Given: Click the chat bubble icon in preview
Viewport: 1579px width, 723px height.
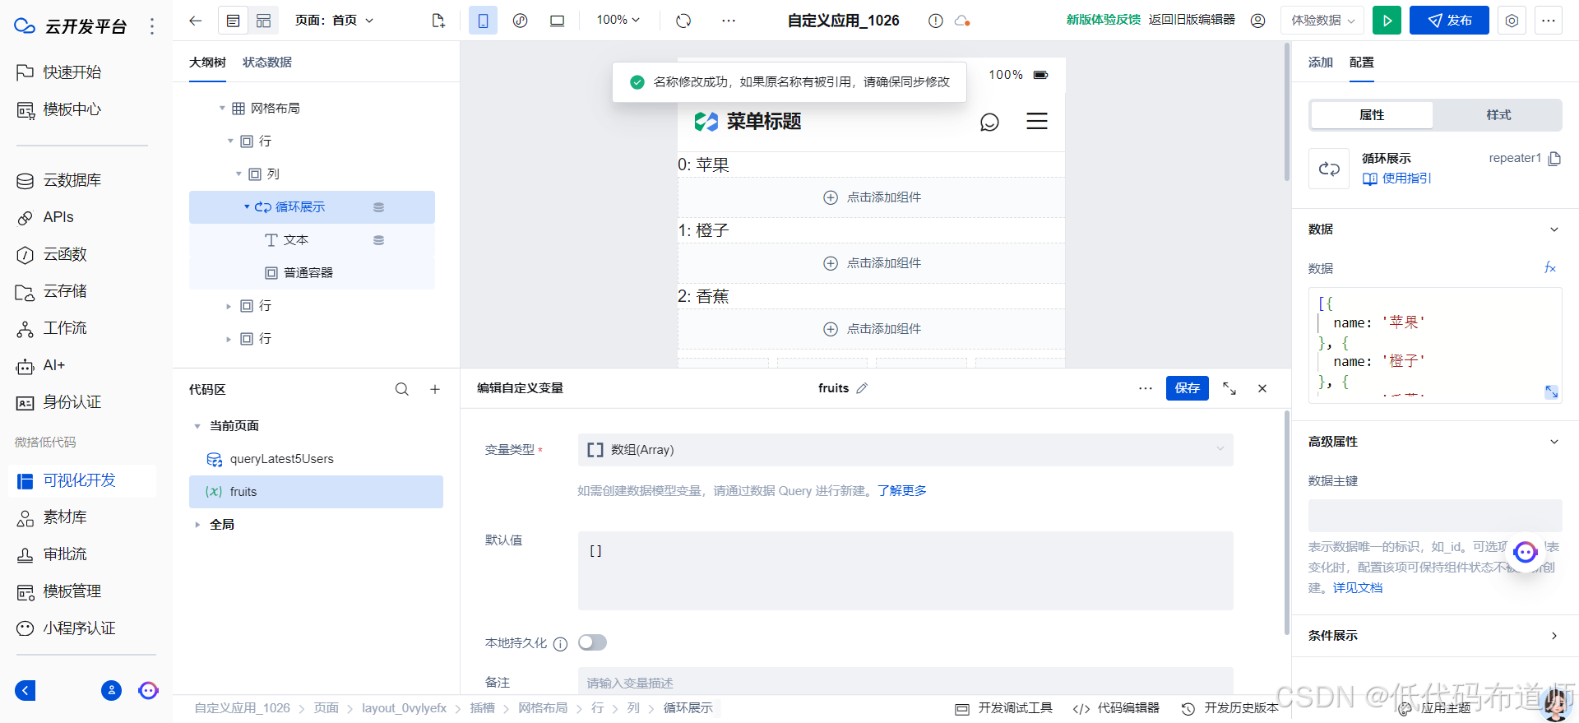Looking at the screenshot, I should point(989,123).
